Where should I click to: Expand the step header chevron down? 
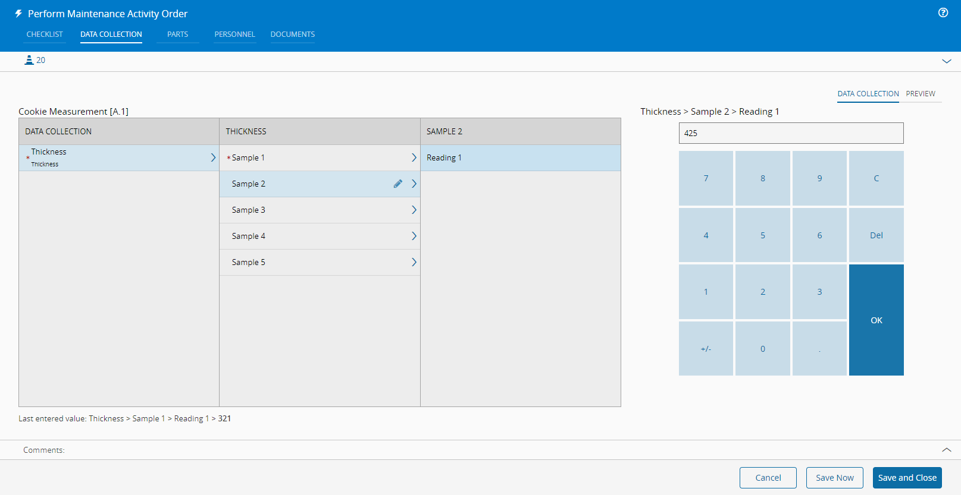946,61
